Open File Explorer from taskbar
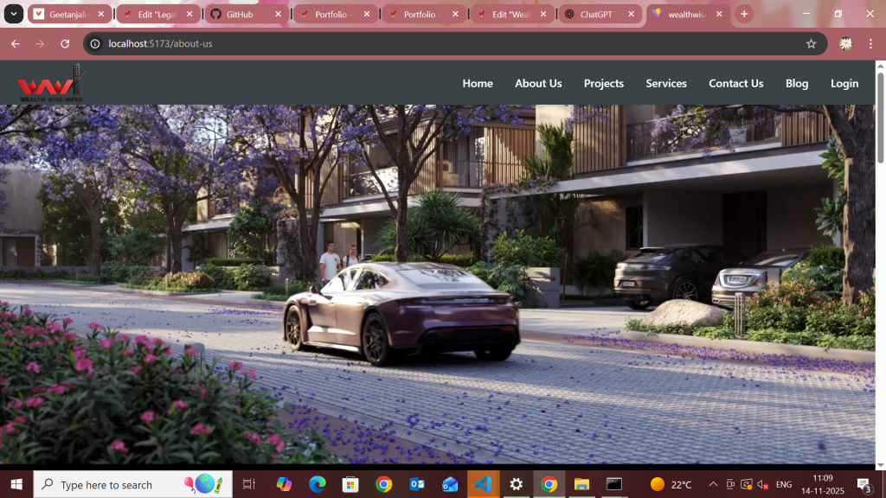Image resolution: width=886 pixels, height=498 pixels. pos(581,484)
